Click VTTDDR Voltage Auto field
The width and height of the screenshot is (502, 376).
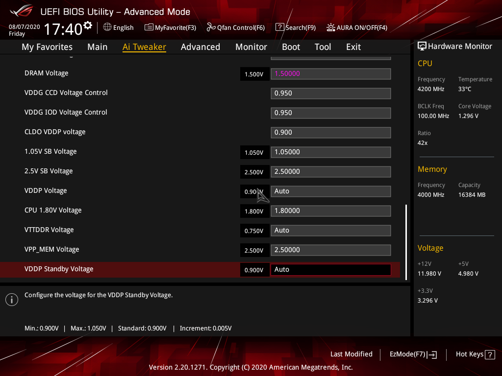pyautogui.click(x=331, y=231)
